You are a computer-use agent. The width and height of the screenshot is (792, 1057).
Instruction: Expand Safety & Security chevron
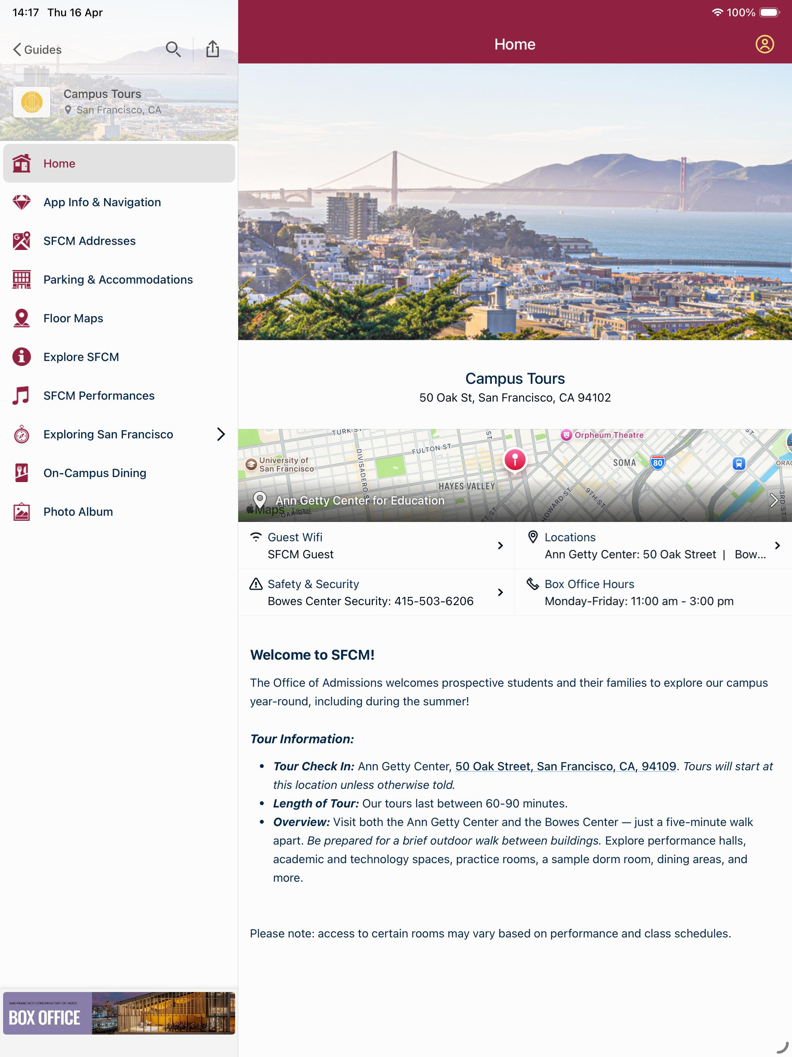click(x=500, y=593)
